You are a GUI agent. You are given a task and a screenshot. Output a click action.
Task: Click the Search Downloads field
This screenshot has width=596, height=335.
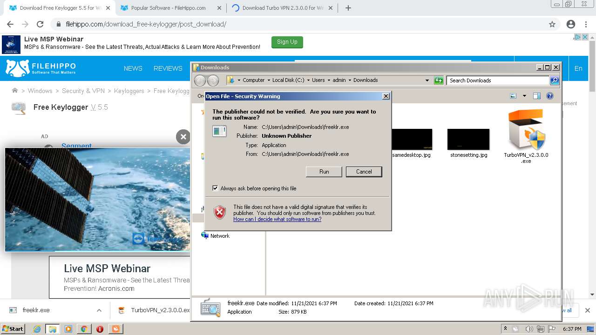498,80
